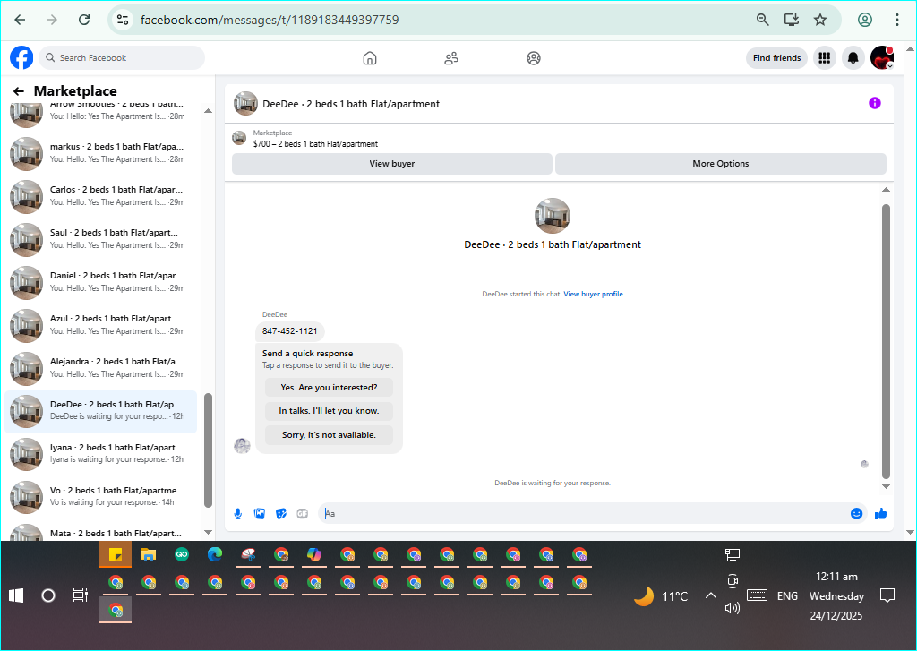Open the Friends icon in top navigation
This screenshot has height=651, width=917.
pyautogui.click(x=451, y=58)
